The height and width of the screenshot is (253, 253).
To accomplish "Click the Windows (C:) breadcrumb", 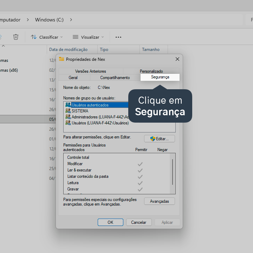I will point(49,20).
